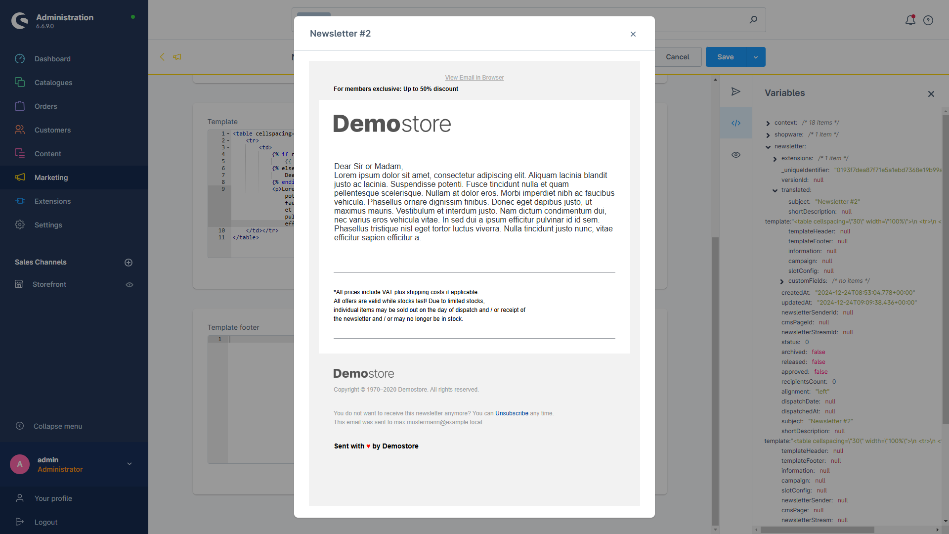This screenshot has height=534, width=949.
Task: Click the send paper plane icon
Action: (x=736, y=91)
